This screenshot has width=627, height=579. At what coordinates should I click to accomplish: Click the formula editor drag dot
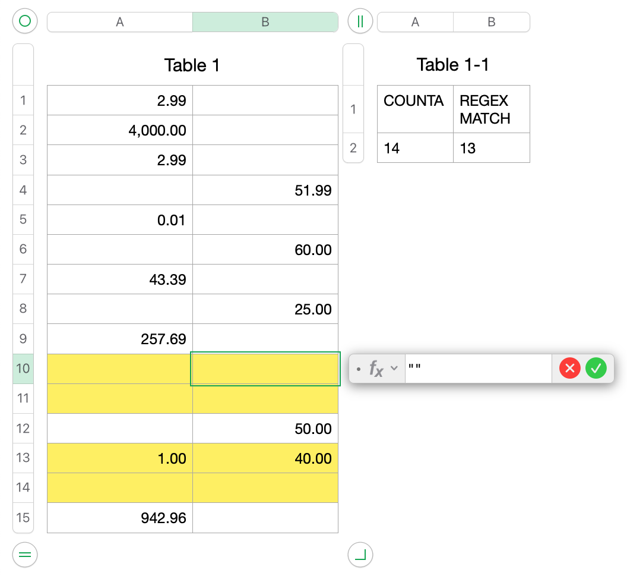358,370
